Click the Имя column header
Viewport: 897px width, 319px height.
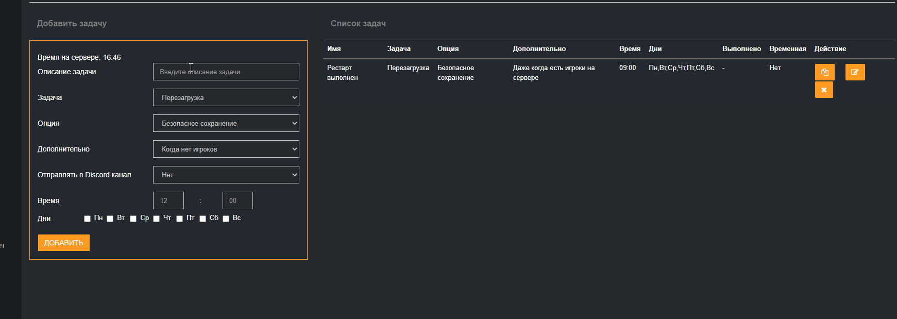pos(334,49)
